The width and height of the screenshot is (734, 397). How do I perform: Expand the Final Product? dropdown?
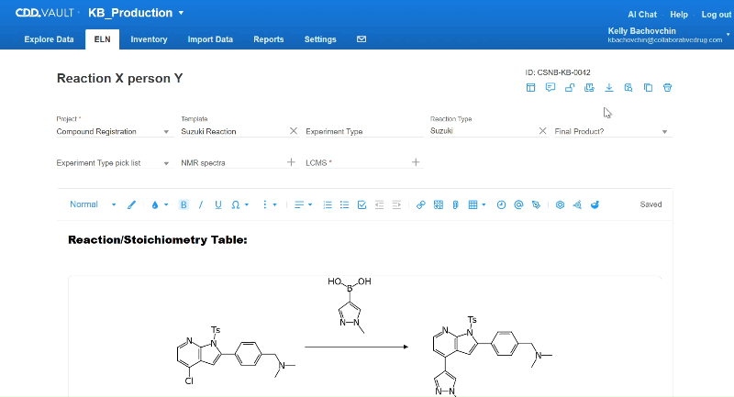pyautogui.click(x=613, y=131)
